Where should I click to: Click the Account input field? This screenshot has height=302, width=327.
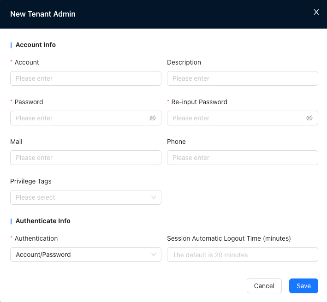tap(86, 78)
